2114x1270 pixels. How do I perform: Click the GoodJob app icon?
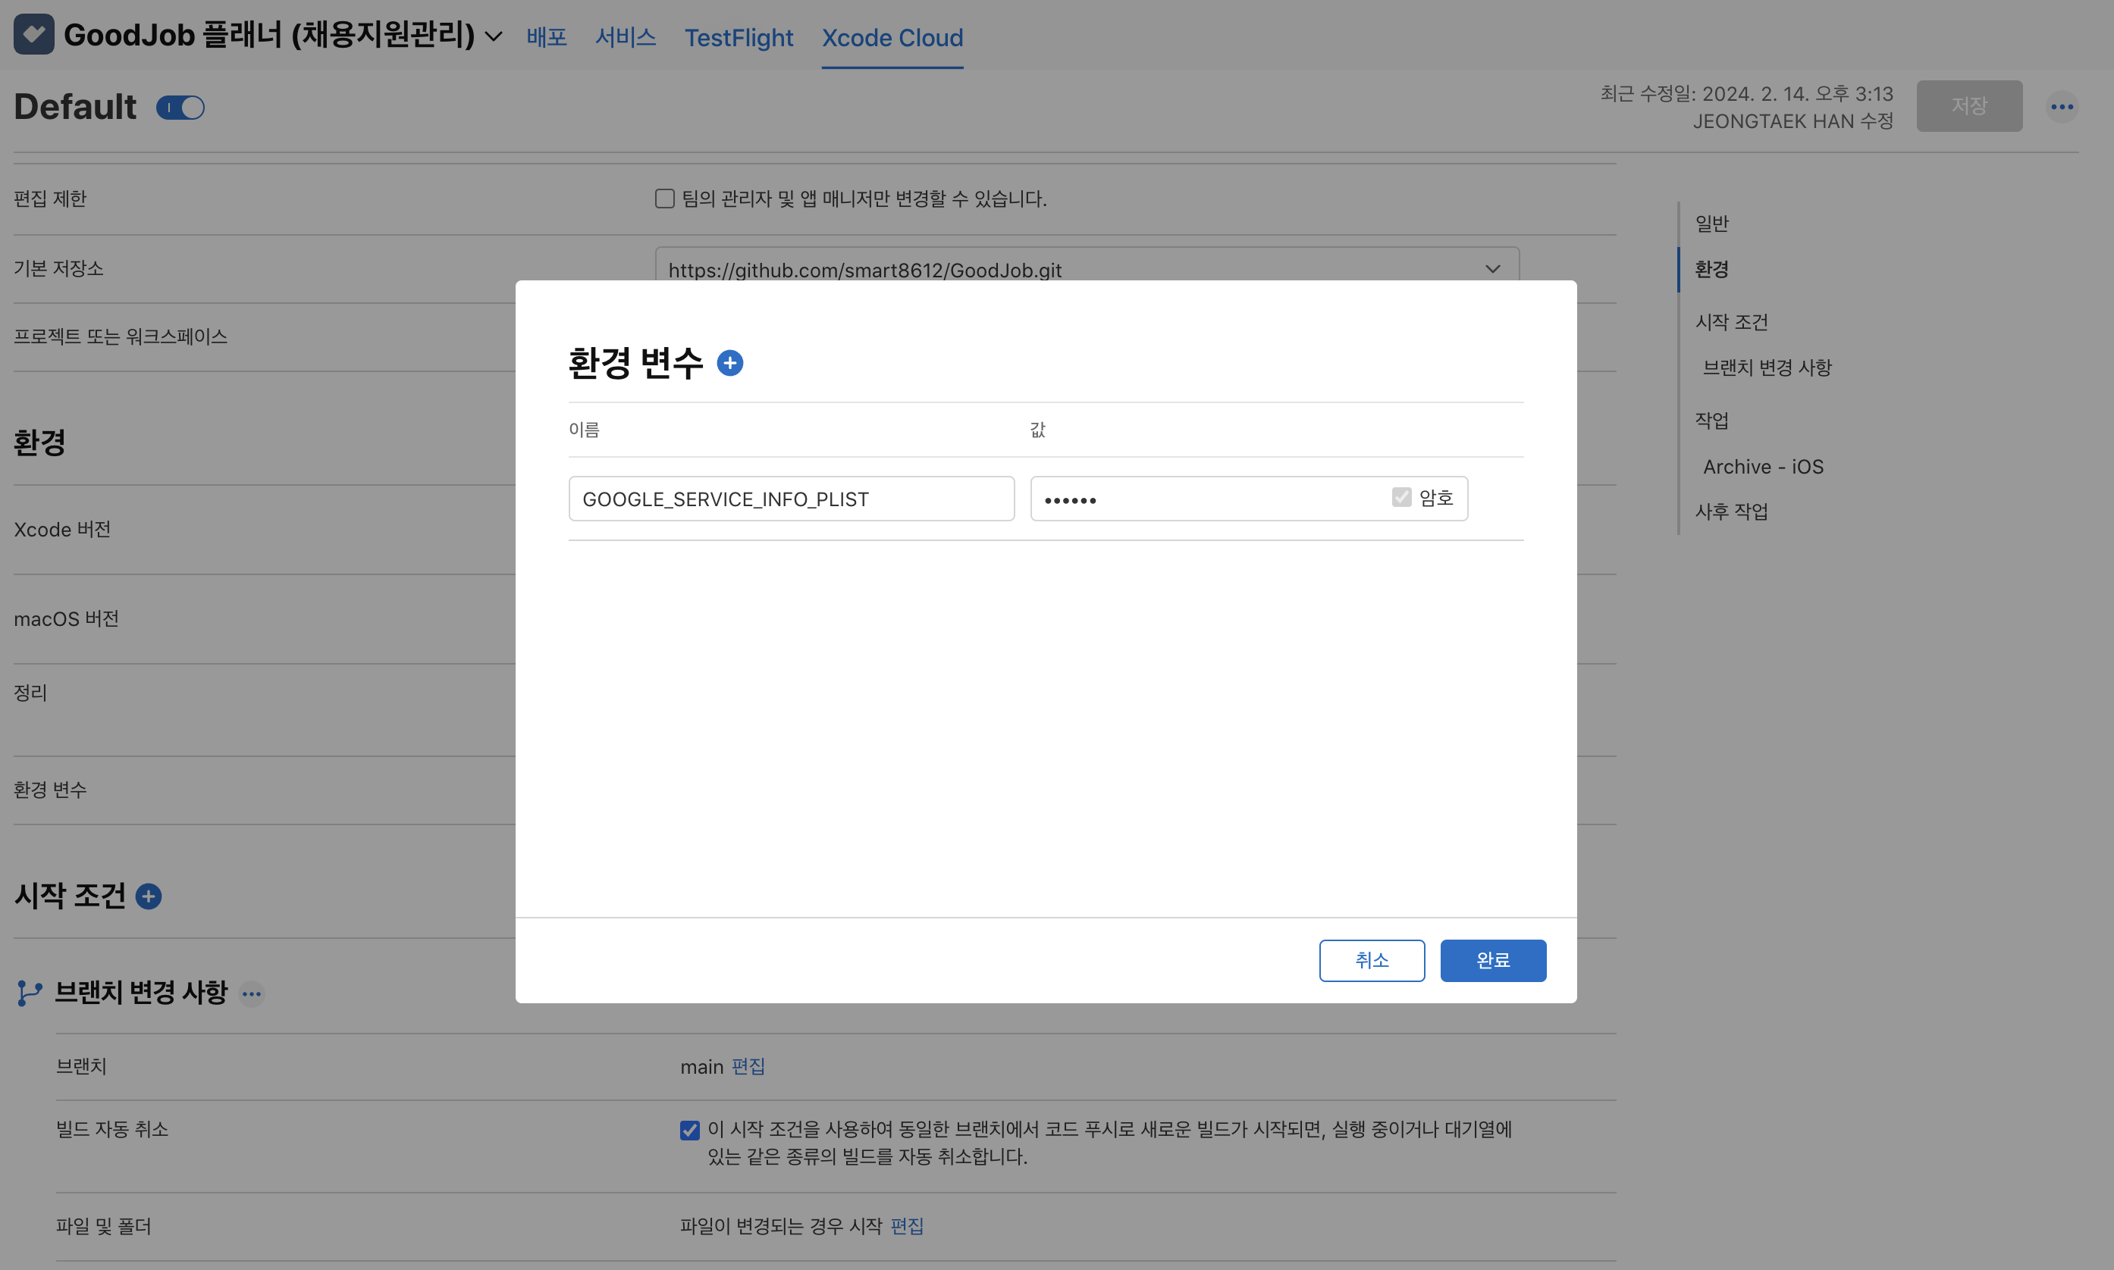pyautogui.click(x=33, y=34)
